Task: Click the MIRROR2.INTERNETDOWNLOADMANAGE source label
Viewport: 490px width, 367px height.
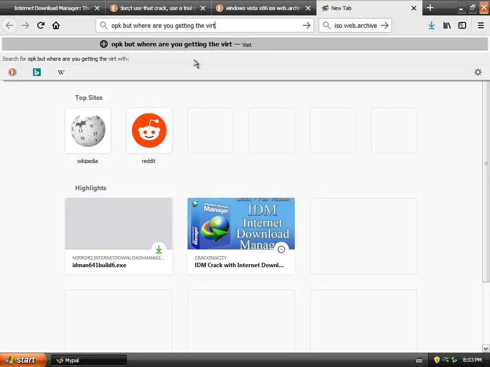Action: pos(118,258)
